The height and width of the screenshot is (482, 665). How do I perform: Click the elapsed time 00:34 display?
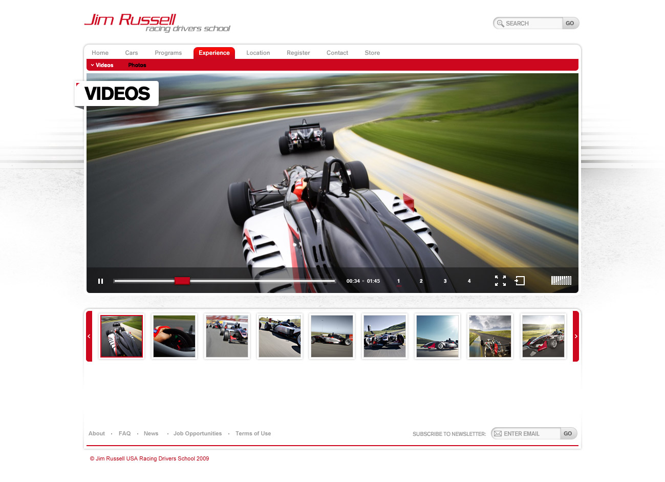(353, 281)
